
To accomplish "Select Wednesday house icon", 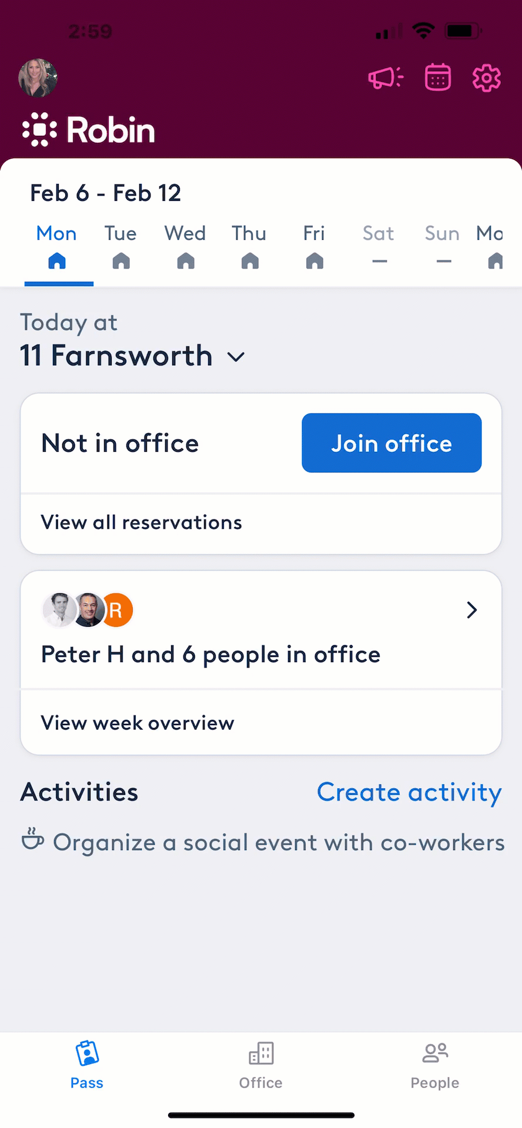I will [x=186, y=261].
